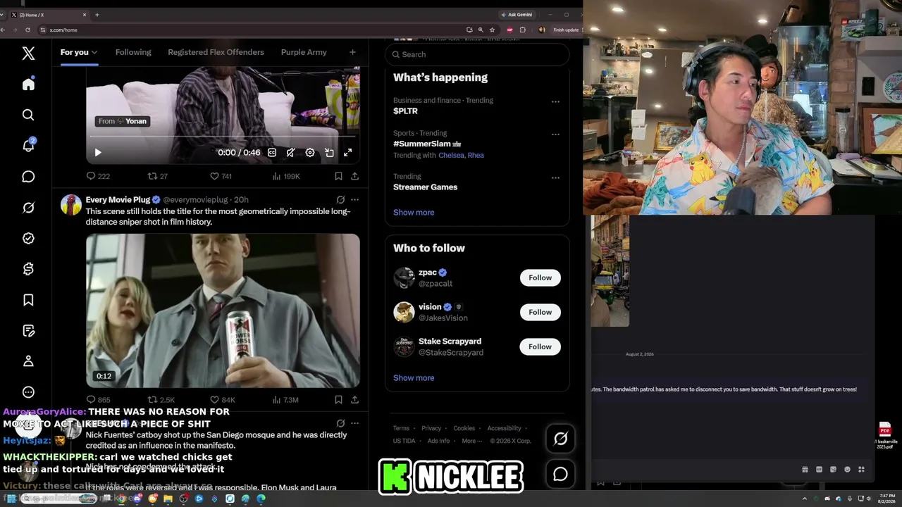Viewport: 902px width, 507px height.
Task: Click Ask Gemini in Chrome
Action: coord(516,14)
